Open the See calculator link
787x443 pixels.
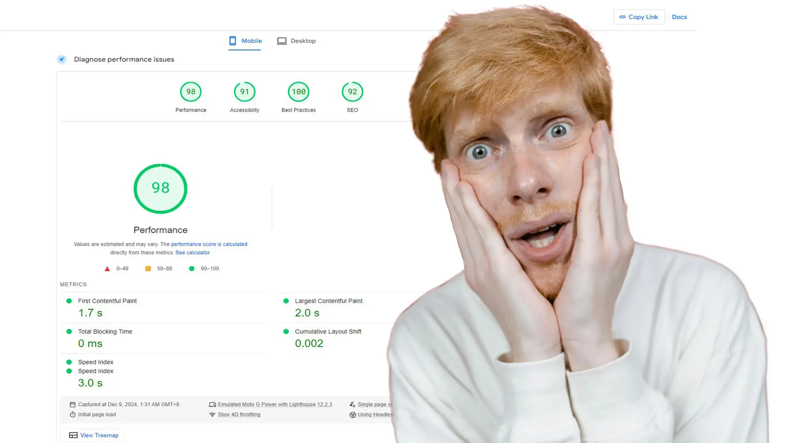pos(192,253)
